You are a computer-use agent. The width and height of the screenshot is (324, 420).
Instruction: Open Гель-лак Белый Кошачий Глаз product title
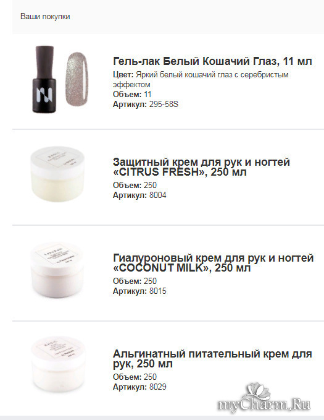[x=212, y=61]
